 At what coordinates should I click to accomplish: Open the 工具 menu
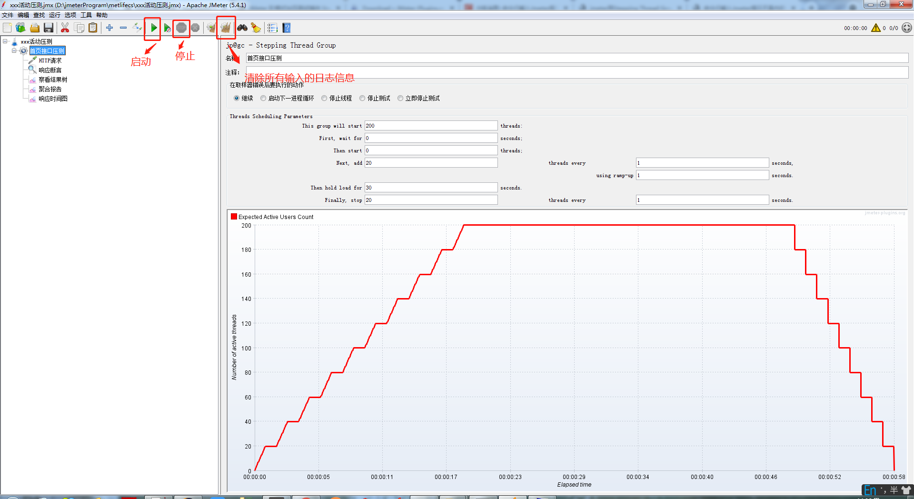point(86,15)
